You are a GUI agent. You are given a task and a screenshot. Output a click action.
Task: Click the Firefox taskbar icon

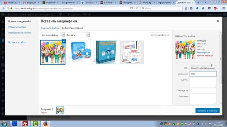(46, 124)
